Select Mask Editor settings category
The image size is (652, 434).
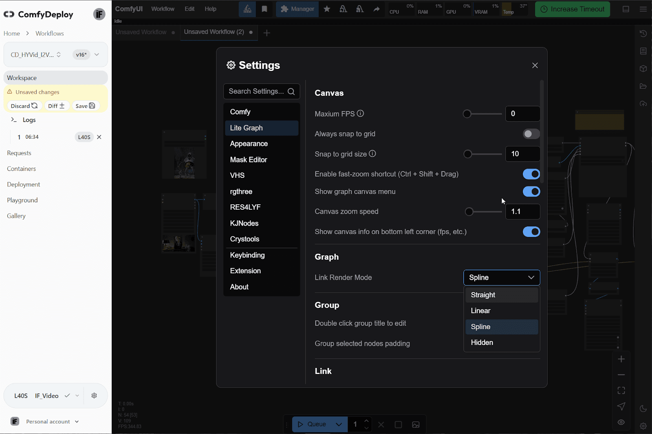262,159
